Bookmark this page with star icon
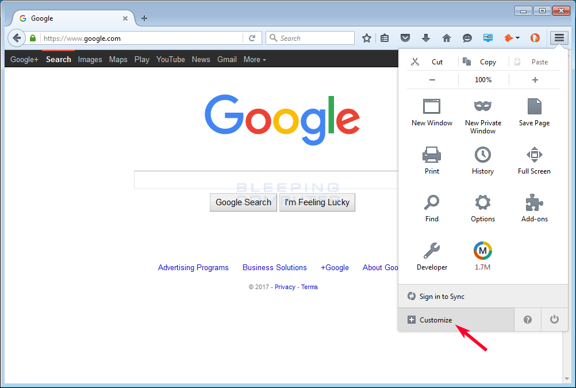Image resolution: width=576 pixels, height=388 pixels. [367, 38]
